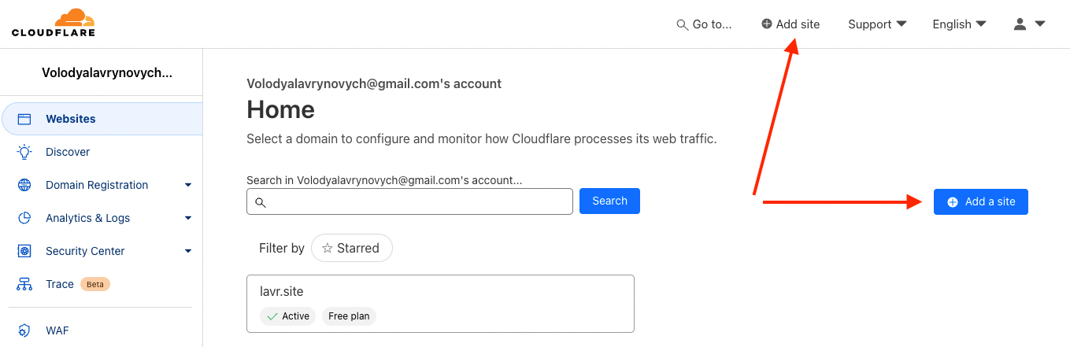The image size is (1070, 347).
Task: Click the Websites sidebar icon
Action: (x=24, y=120)
